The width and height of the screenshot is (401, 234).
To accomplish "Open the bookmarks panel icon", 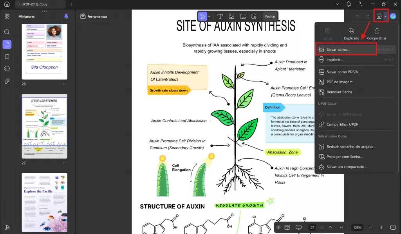I will point(7,57).
